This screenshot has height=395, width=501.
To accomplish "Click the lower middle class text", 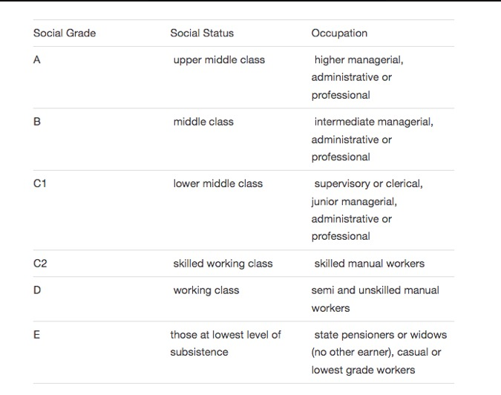I will click(218, 183).
